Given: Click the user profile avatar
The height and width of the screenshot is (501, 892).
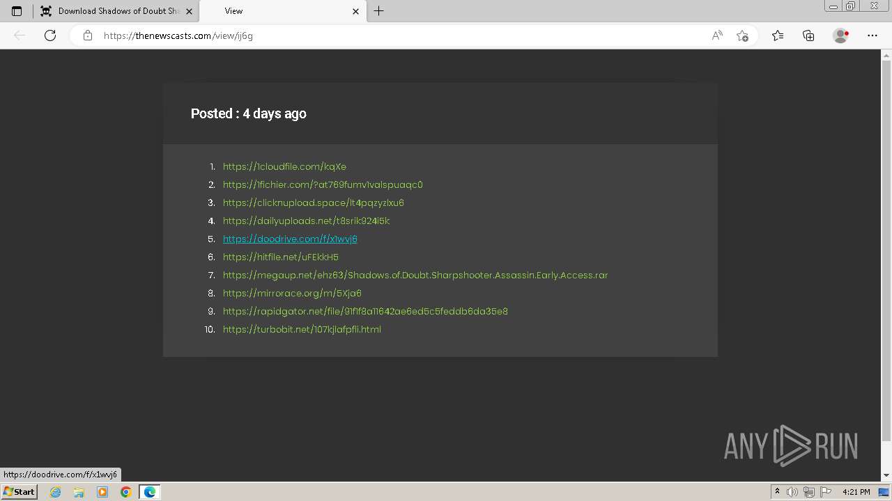Looking at the screenshot, I should click(x=841, y=35).
